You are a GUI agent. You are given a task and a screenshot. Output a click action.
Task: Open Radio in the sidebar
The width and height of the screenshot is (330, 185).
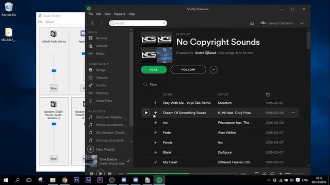click(x=100, y=53)
